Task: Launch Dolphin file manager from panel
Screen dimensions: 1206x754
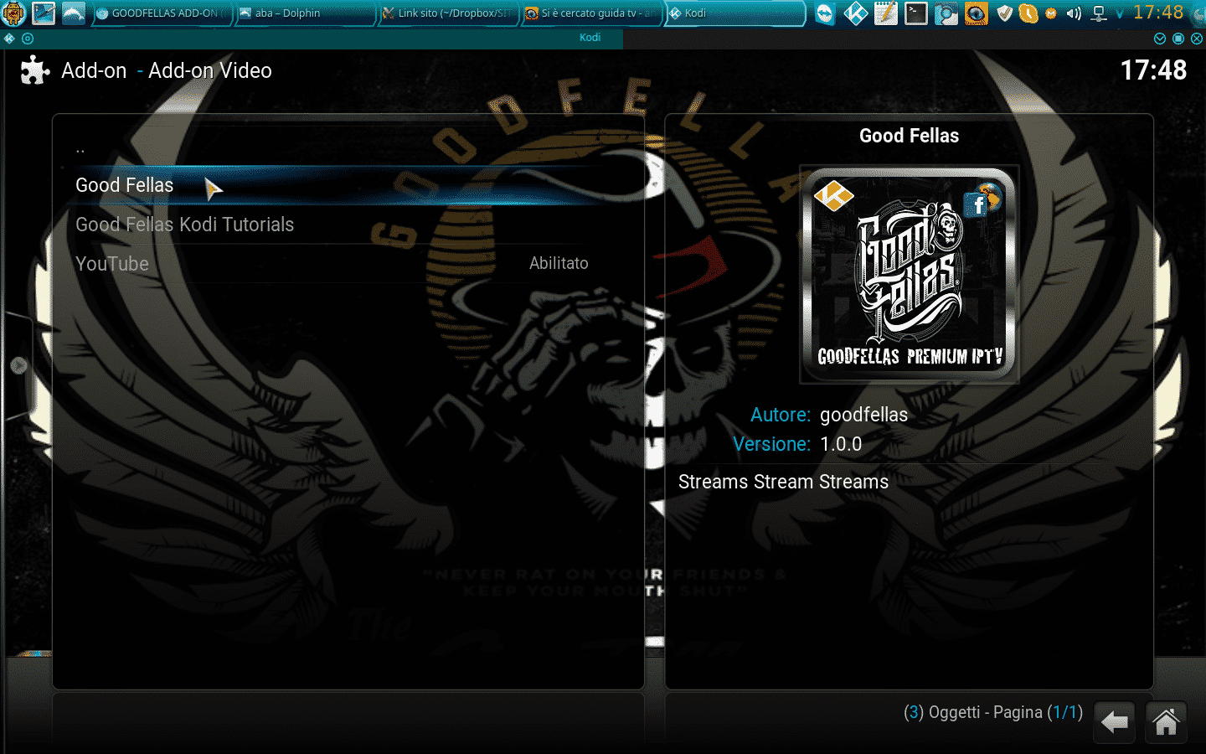Action: click(74, 13)
